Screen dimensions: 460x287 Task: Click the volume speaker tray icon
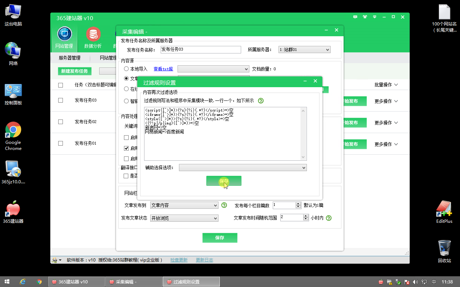[415, 282]
